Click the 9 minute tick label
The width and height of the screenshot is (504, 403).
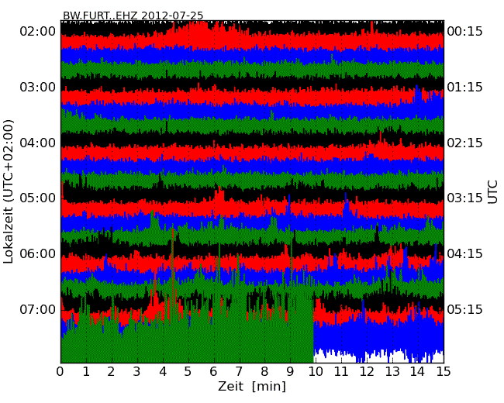click(290, 372)
